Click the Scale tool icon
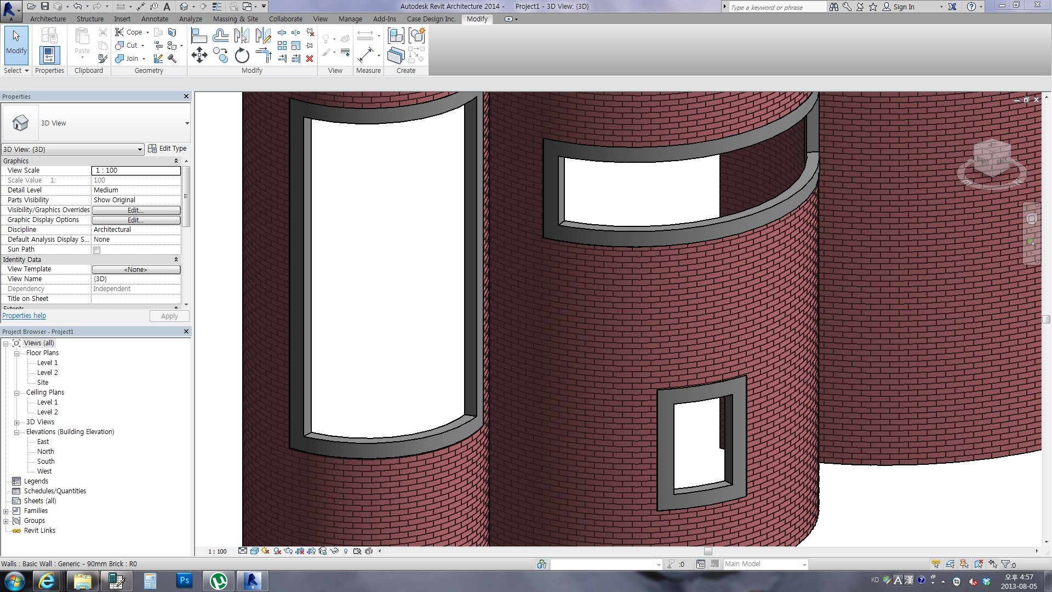This screenshot has width=1052, height=592. (296, 45)
